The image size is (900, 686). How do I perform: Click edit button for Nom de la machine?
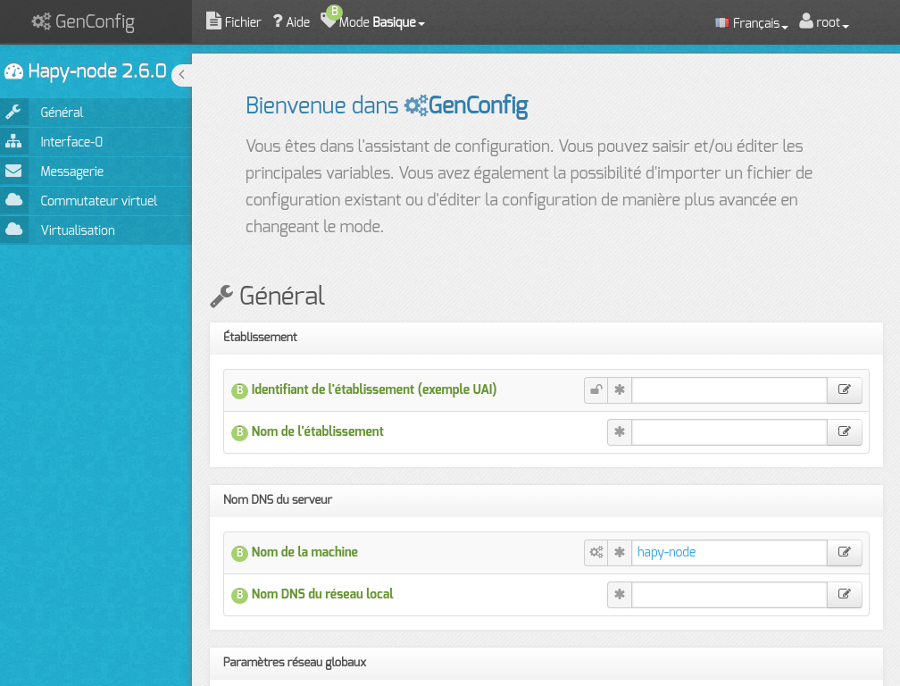[845, 552]
